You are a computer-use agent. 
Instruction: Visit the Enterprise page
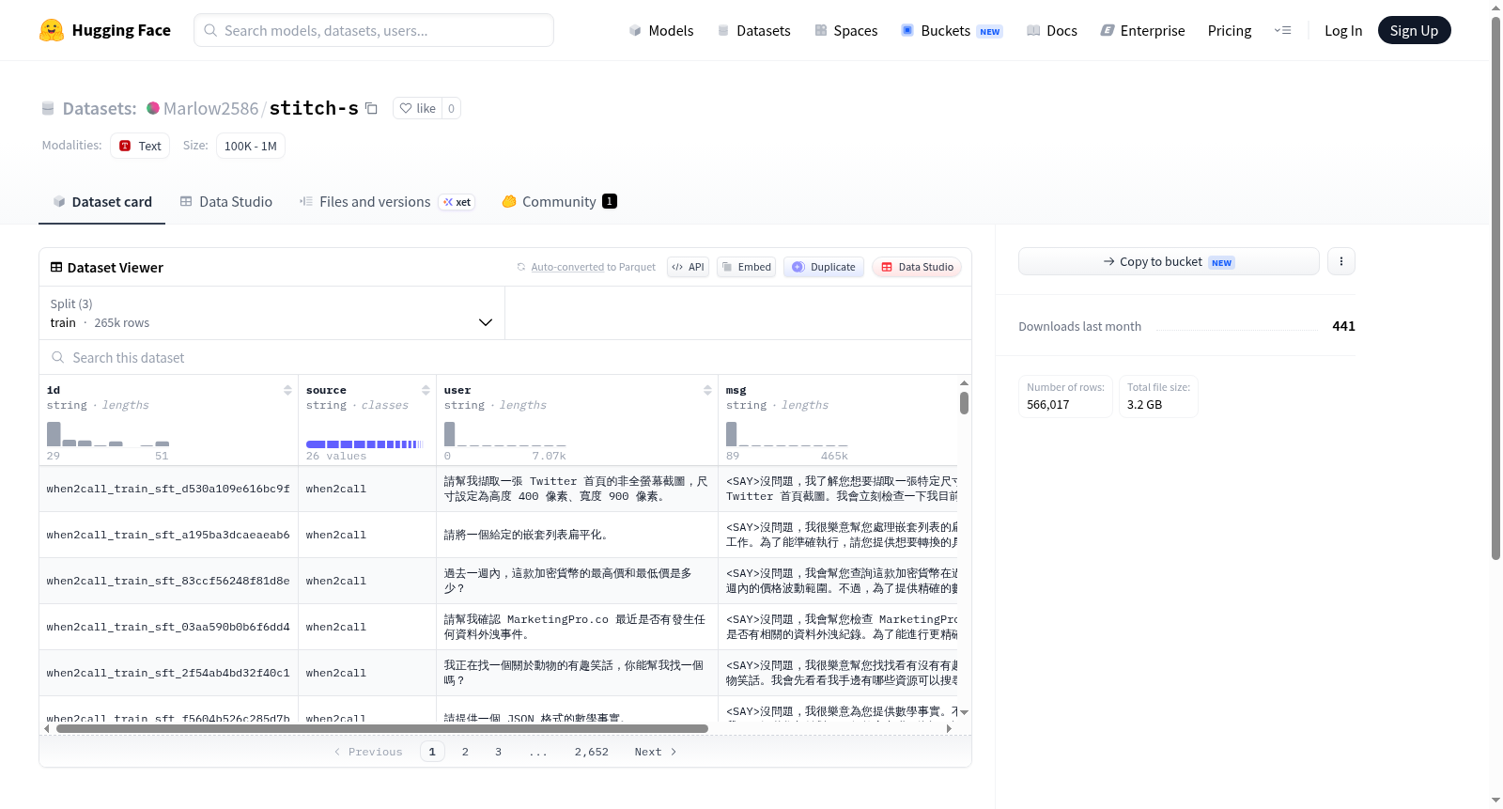pyautogui.click(x=1142, y=30)
